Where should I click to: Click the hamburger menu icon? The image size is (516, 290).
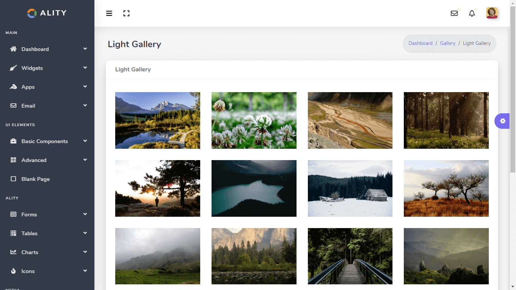(x=109, y=14)
